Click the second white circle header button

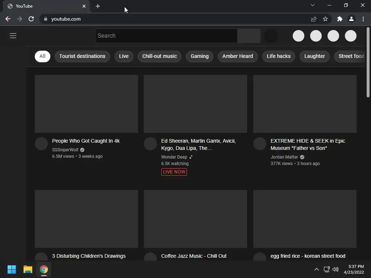click(x=316, y=36)
